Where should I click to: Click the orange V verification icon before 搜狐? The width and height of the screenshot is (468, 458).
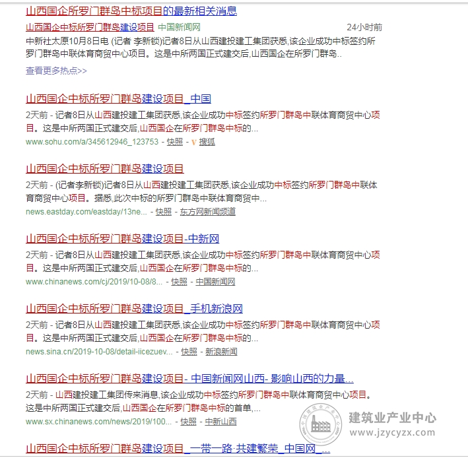coord(194,143)
